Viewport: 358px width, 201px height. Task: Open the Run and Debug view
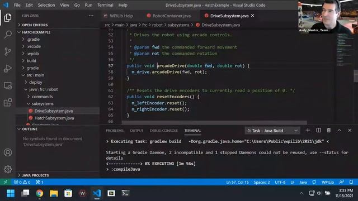[7, 68]
